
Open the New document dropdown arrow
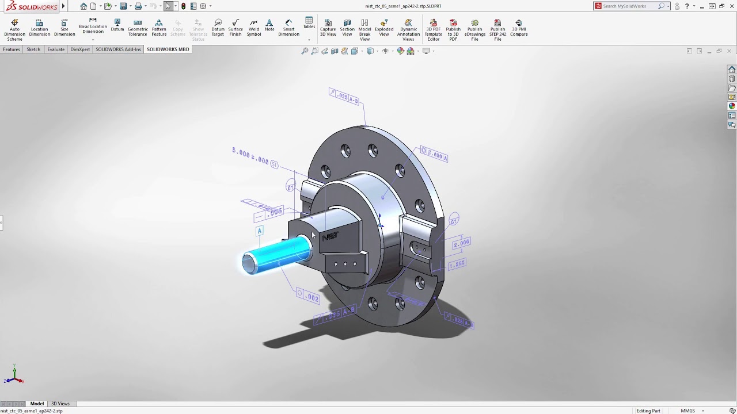[100, 6]
